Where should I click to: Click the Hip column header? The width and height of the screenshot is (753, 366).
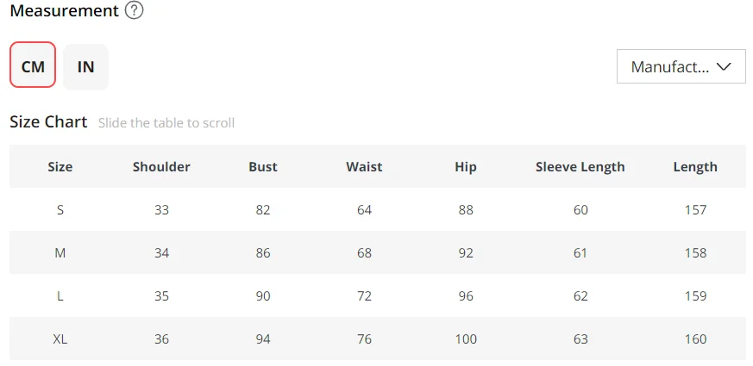(x=466, y=167)
